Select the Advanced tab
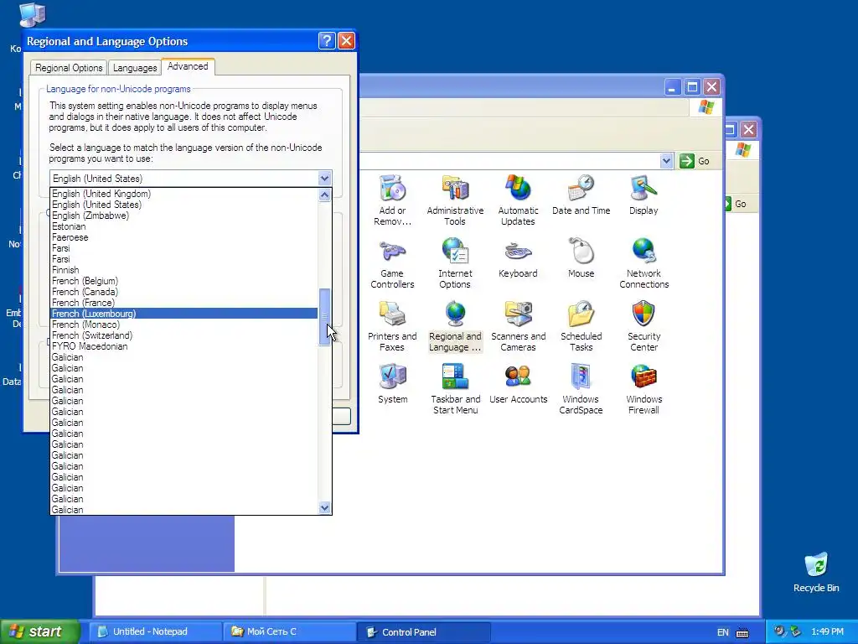The width and height of the screenshot is (858, 644). pos(188,66)
